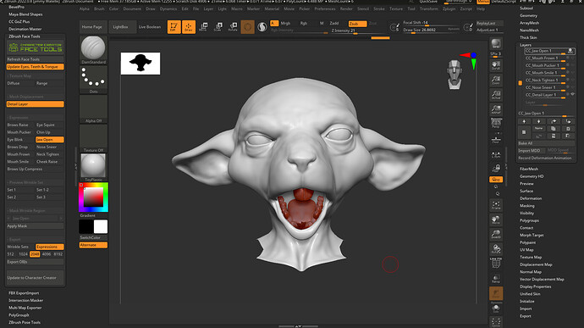Expand Decimation Master plugin section
Screen dimensions: 584x328
25,29
